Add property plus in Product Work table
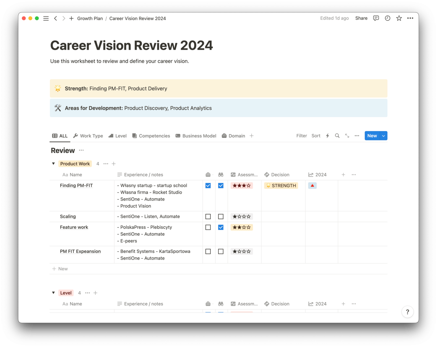This screenshot has height=347, width=437. (x=343, y=175)
